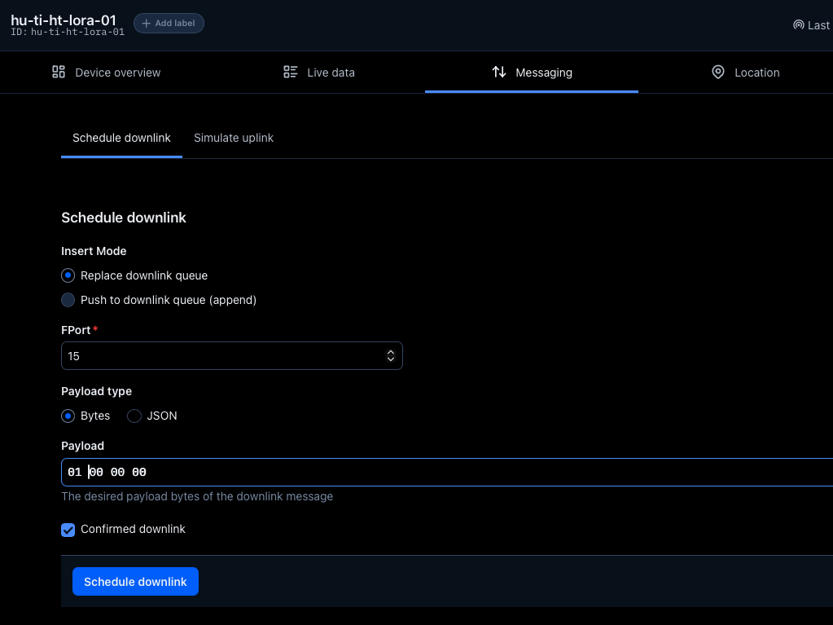The image size is (833, 625).
Task: Switch to Simulate uplink tab
Action: pos(234,138)
